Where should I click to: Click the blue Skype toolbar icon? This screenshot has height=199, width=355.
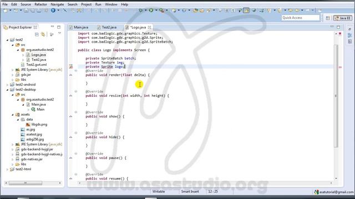[53, 11]
